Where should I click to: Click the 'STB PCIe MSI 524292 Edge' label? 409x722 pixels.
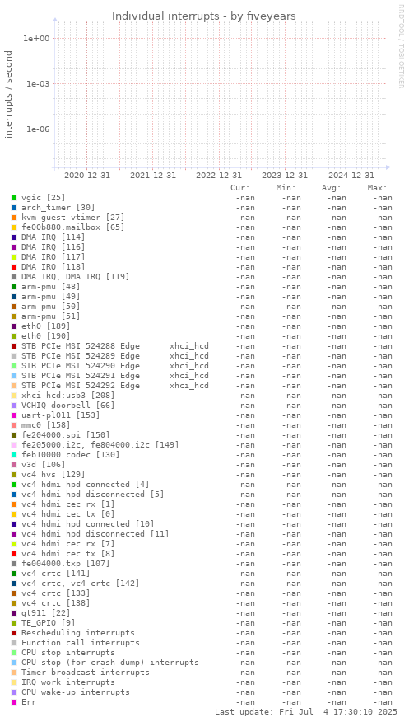pos(81,386)
